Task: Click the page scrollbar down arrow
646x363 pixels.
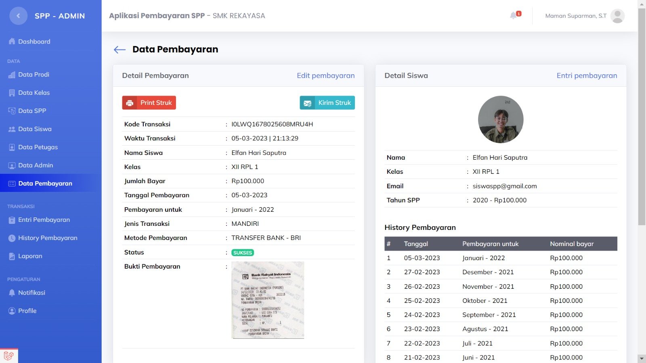Action: tap(642, 358)
